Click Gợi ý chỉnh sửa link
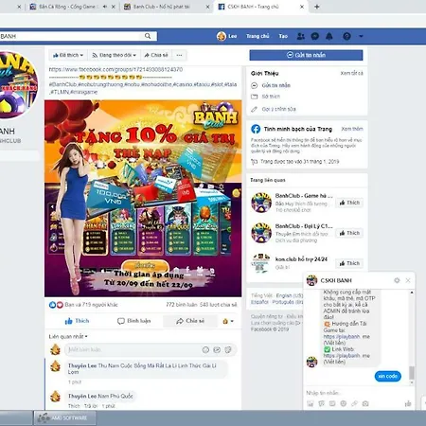This screenshot has width=426, height=426. tap(278, 109)
